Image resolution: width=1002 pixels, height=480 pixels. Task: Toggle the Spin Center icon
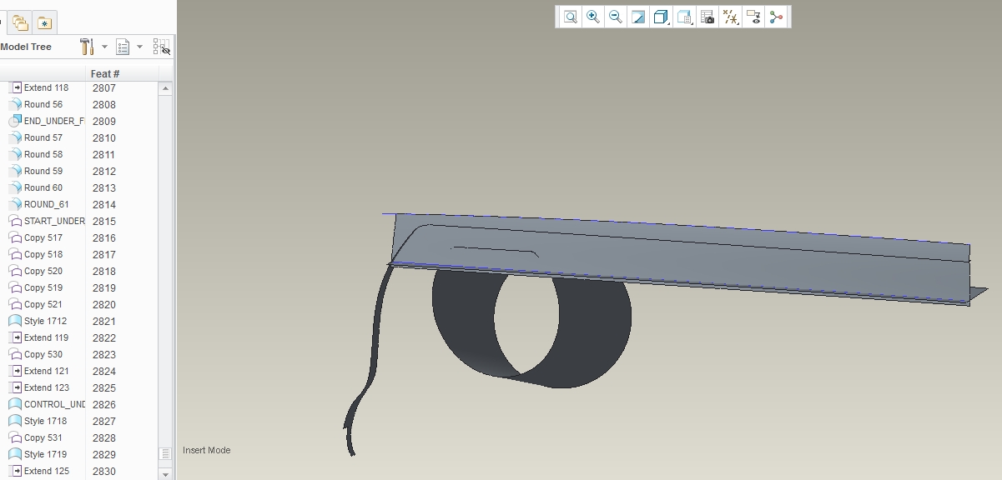coord(777,17)
